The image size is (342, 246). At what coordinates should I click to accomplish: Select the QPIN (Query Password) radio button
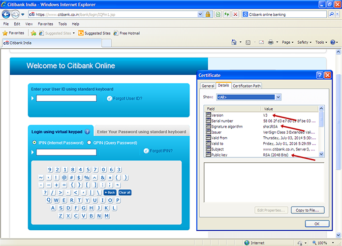(x=89, y=143)
